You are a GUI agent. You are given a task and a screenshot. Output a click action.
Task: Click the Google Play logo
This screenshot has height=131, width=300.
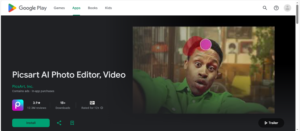click(27, 8)
